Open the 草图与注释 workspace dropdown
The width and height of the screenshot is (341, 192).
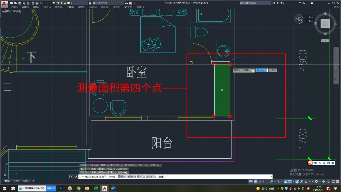(123, 3)
